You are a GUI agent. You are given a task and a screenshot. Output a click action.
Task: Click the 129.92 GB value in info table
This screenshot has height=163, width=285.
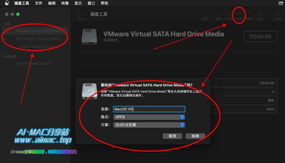pyautogui.click(x=267, y=83)
